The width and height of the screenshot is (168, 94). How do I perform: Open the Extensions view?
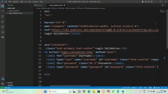(x=3, y=27)
